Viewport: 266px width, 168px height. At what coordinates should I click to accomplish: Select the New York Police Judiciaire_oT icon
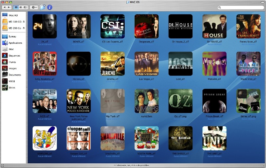(78, 101)
